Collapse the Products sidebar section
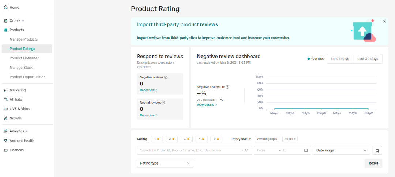Image resolution: width=395 pixels, height=177 pixels. (x=17, y=30)
